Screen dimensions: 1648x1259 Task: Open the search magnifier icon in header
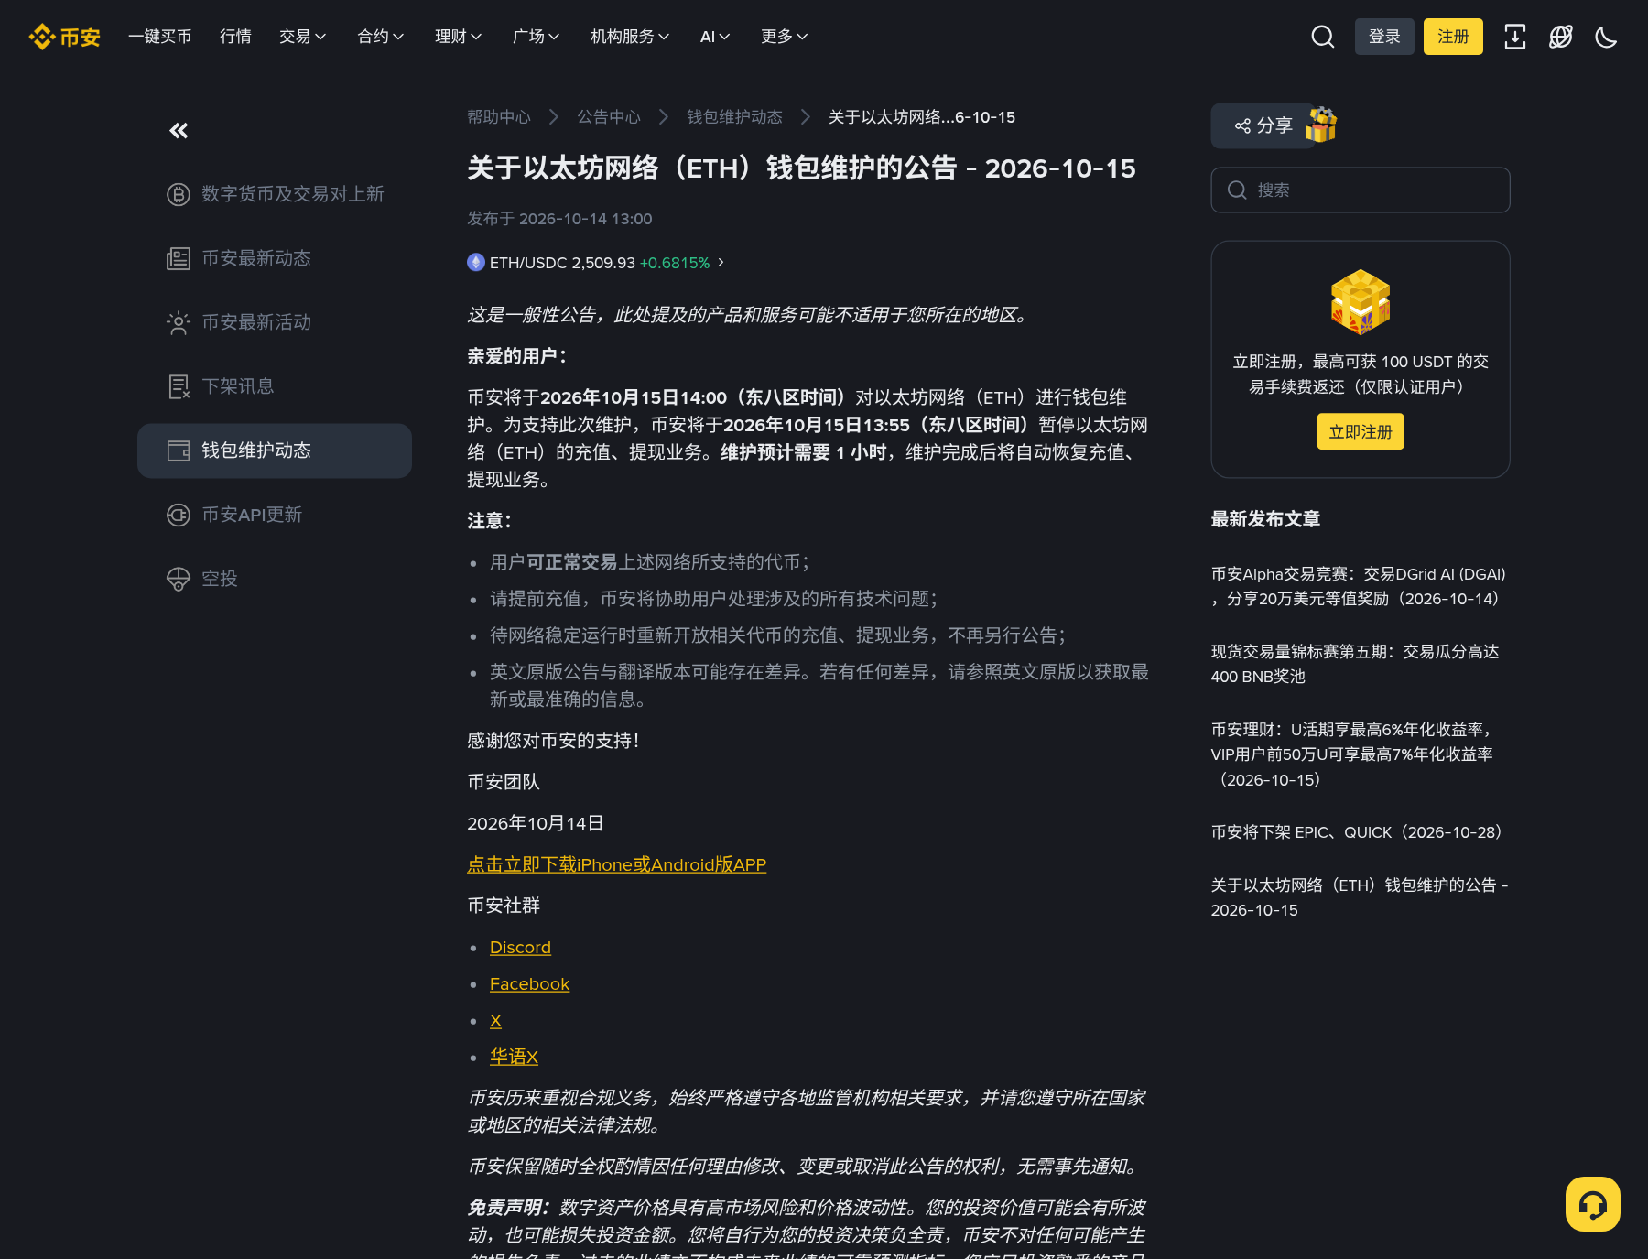coord(1322,37)
